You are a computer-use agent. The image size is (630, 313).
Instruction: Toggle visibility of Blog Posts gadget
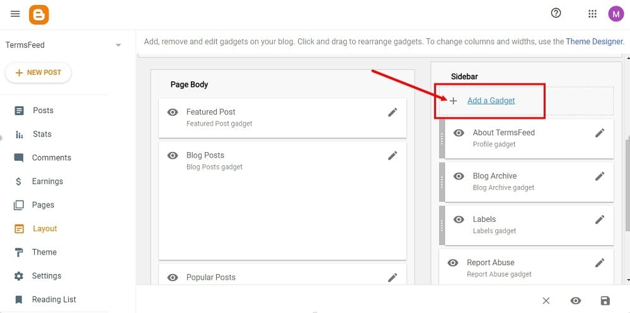(173, 155)
